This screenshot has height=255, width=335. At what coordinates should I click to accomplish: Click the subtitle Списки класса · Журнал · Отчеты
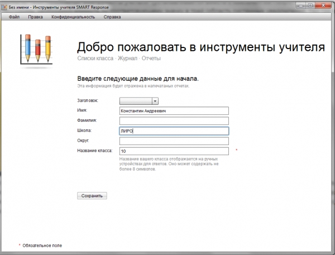[119, 58]
